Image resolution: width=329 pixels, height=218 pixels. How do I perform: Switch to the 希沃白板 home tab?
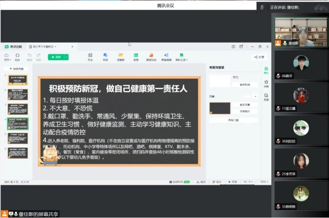[x=14, y=46]
